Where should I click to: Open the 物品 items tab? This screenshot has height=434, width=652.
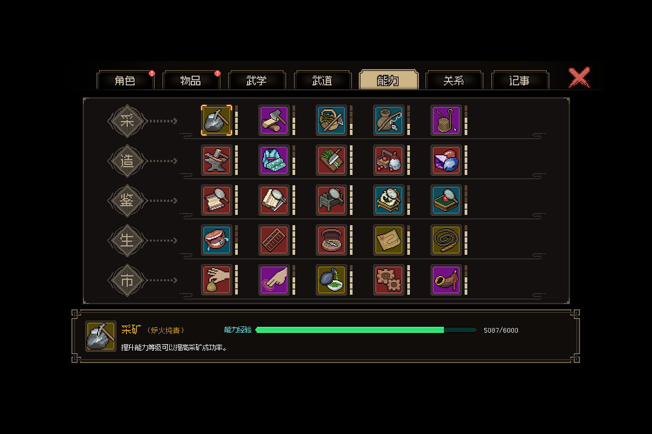(191, 80)
